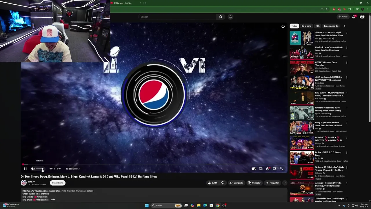Show hidden system tray icons chevron

(x=339, y=206)
